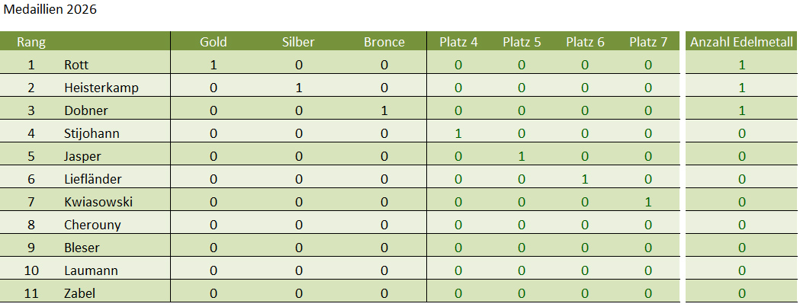This screenshot has width=800, height=307.
Task: Select the Bronce header cell
Action: point(384,42)
